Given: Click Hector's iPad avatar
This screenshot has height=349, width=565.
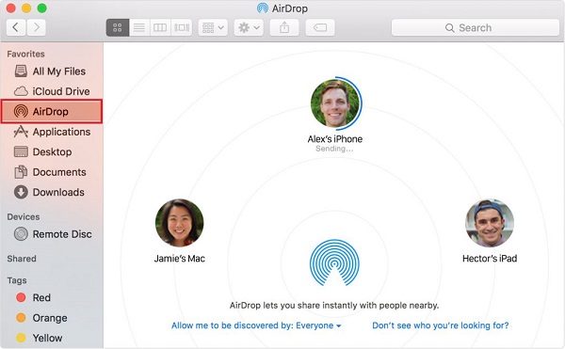Looking at the screenshot, I should [490, 223].
